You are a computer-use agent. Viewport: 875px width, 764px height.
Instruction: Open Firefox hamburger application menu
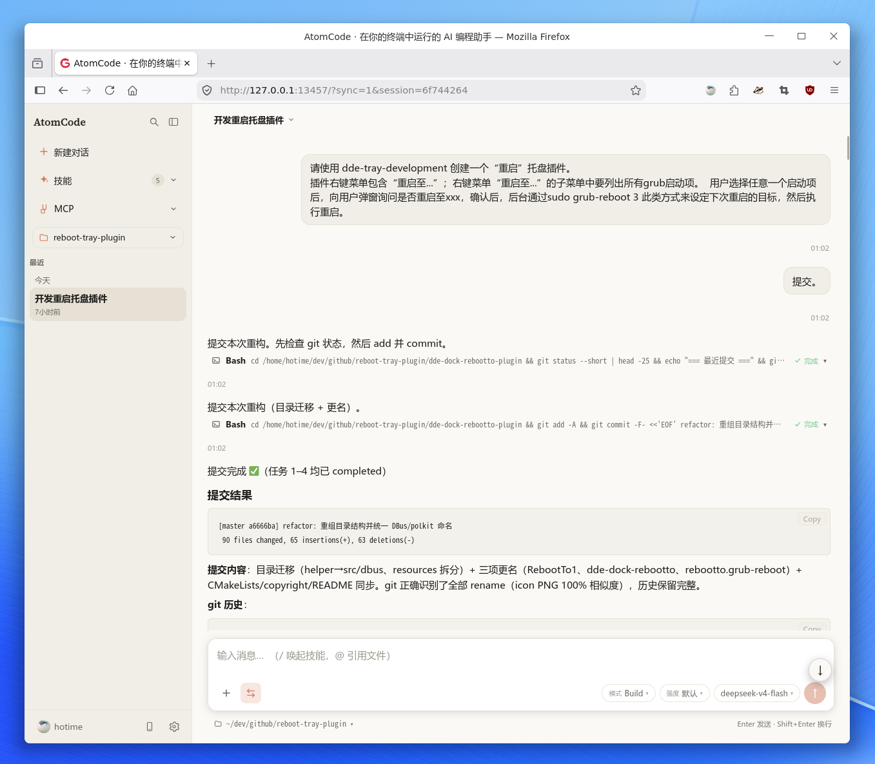(x=834, y=90)
